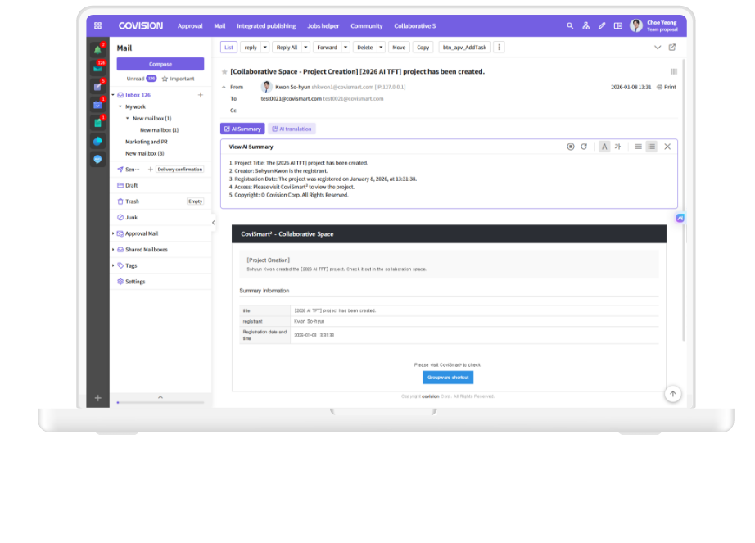Expand the Shared Mailboxes folder
Image resolution: width=755 pixels, height=543 pixels.
tap(113, 250)
